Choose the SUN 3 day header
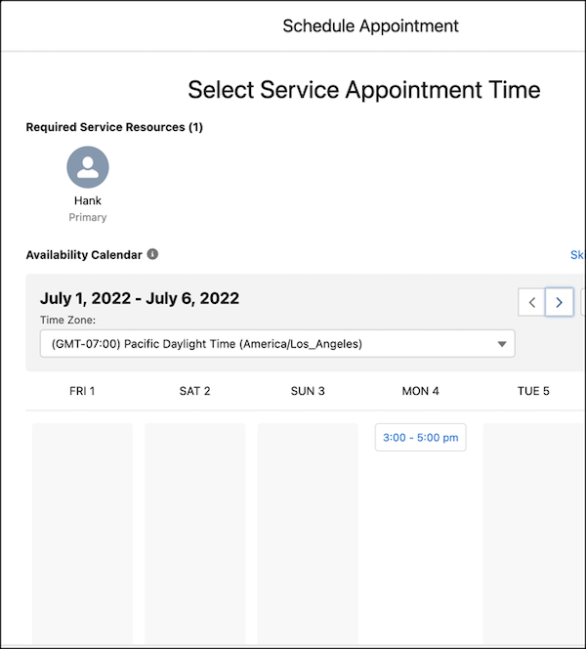Screen dimensions: 586x649 [308, 391]
